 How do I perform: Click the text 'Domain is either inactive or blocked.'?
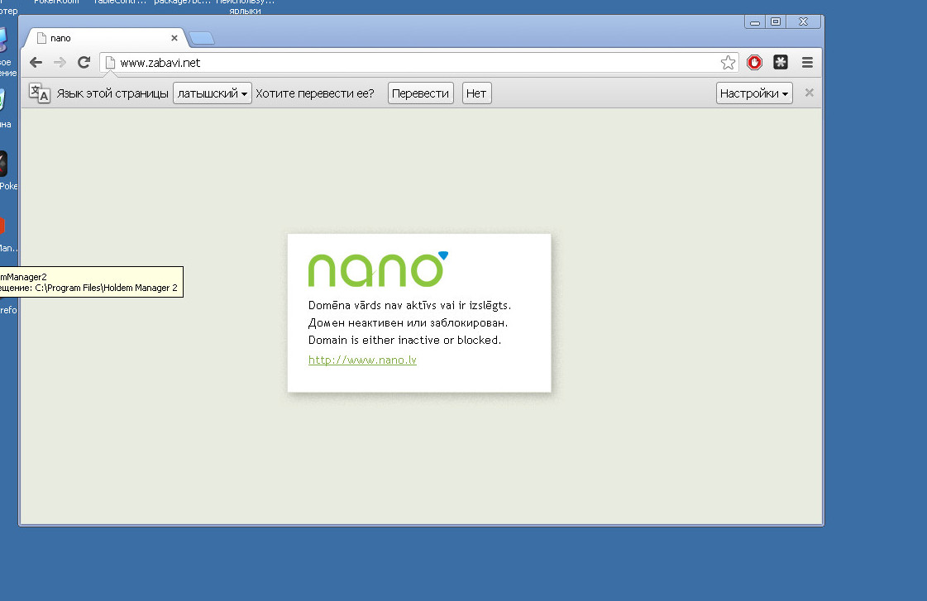click(405, 340)
